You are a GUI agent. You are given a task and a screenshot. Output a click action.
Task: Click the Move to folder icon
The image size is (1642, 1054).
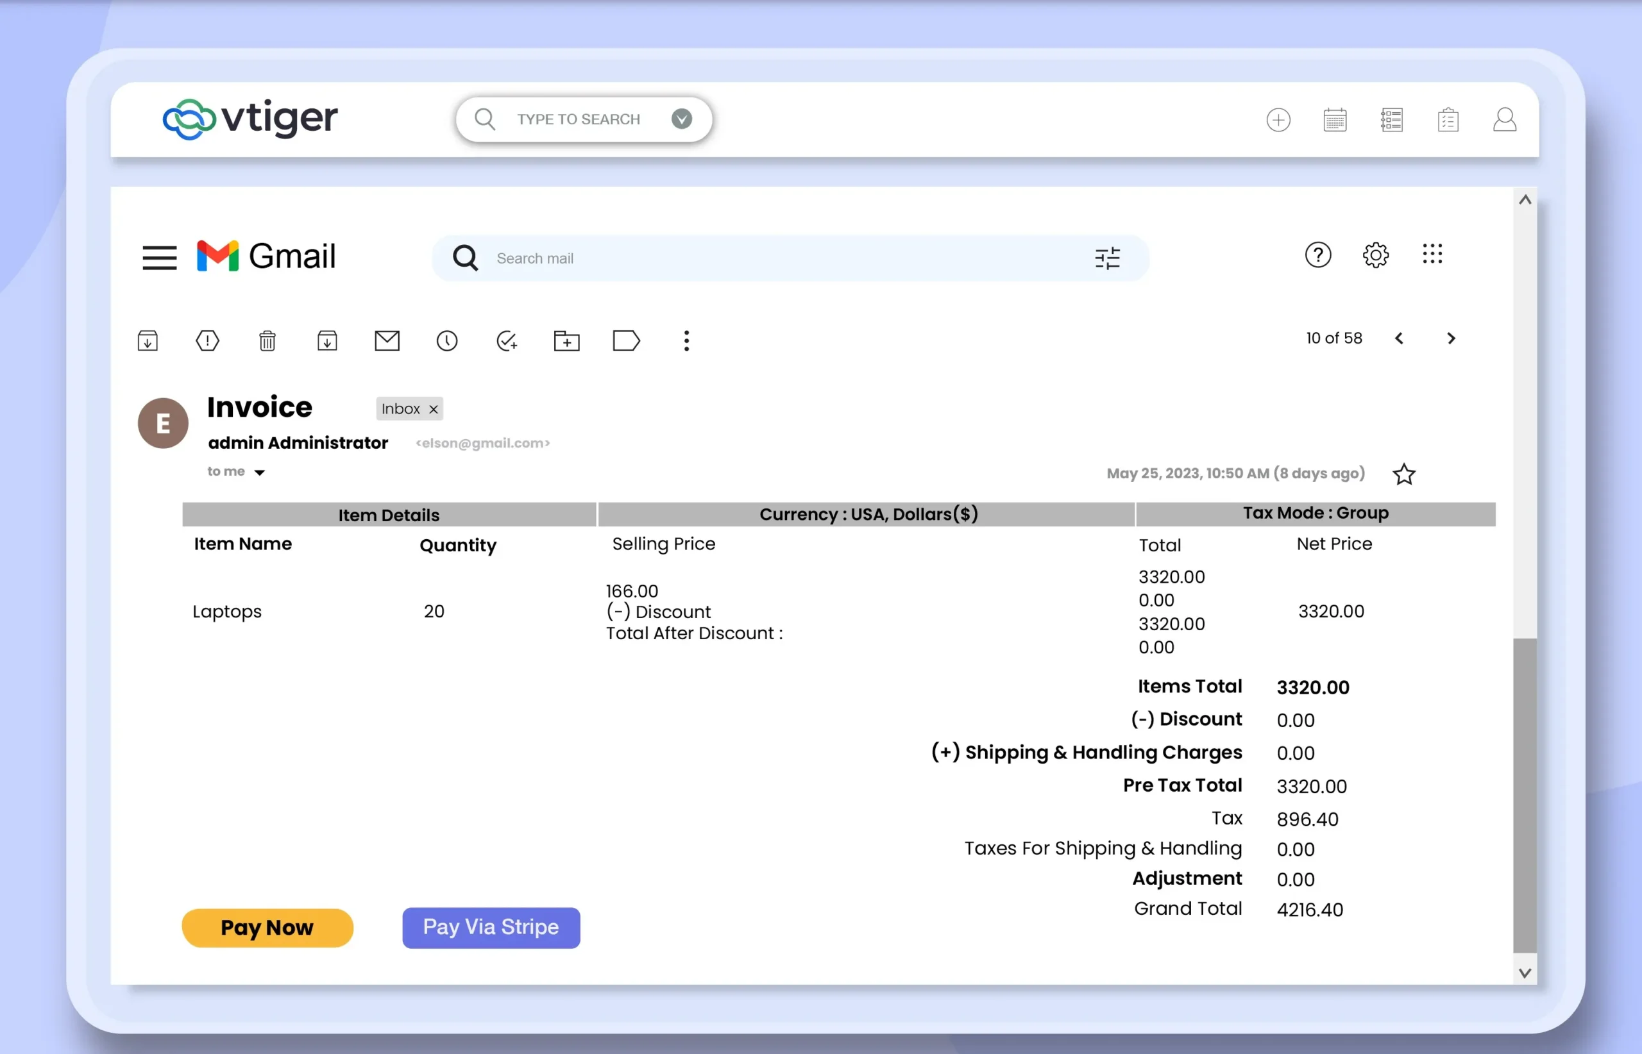click(x=566, y=340)
